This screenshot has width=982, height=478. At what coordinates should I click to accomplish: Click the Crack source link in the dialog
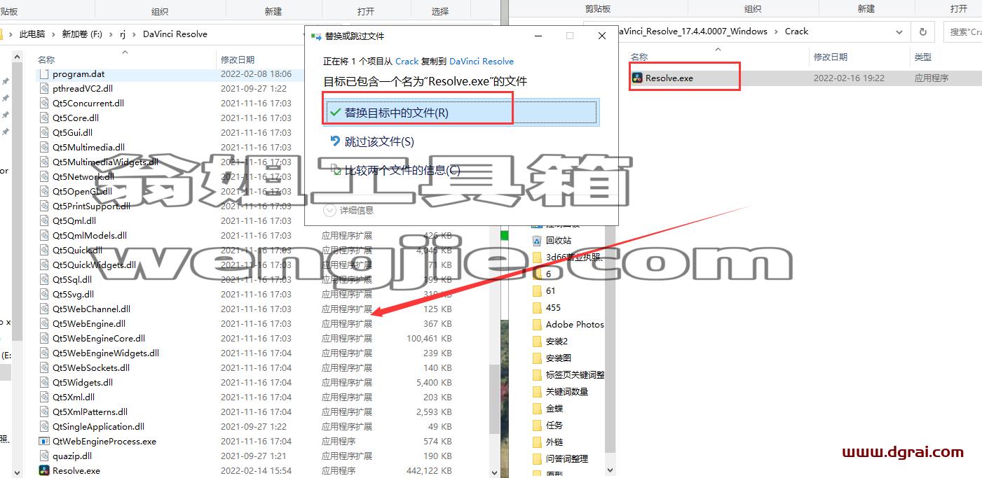tap(407, 62)
